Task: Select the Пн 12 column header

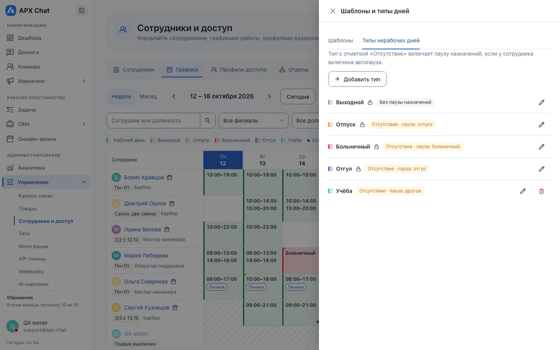Action: coord(223,160)
